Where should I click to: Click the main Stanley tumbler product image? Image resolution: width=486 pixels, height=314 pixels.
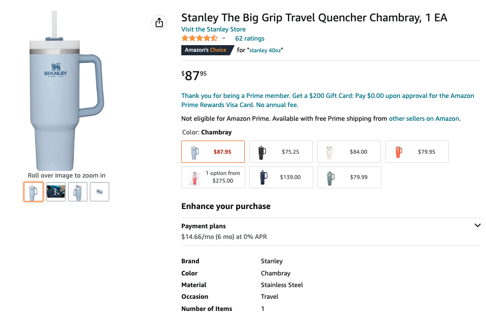pos(66,94)
